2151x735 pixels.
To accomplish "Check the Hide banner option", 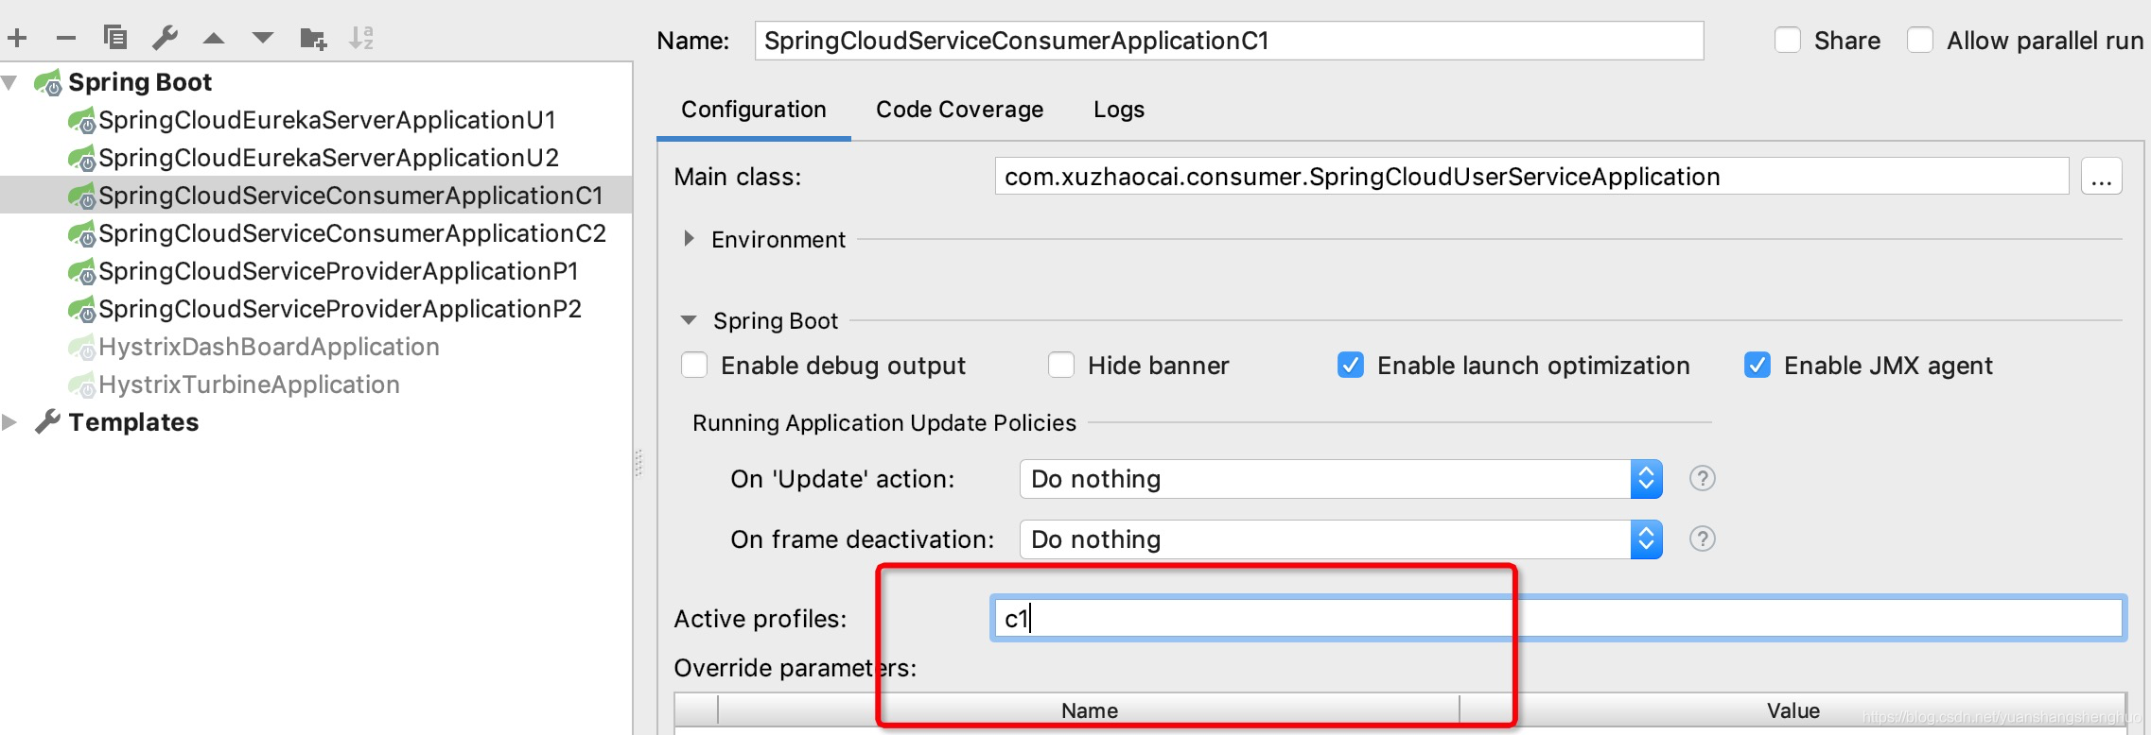I will [1061, 365].
